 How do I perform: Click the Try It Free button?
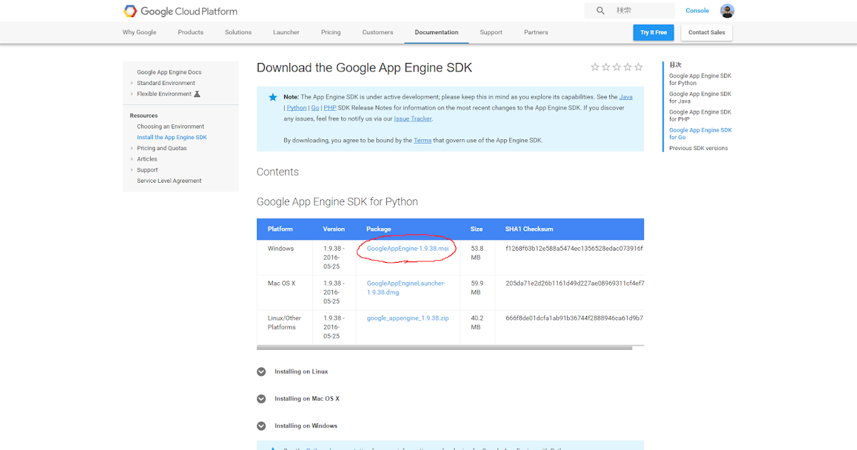click(x=653, y=32)
